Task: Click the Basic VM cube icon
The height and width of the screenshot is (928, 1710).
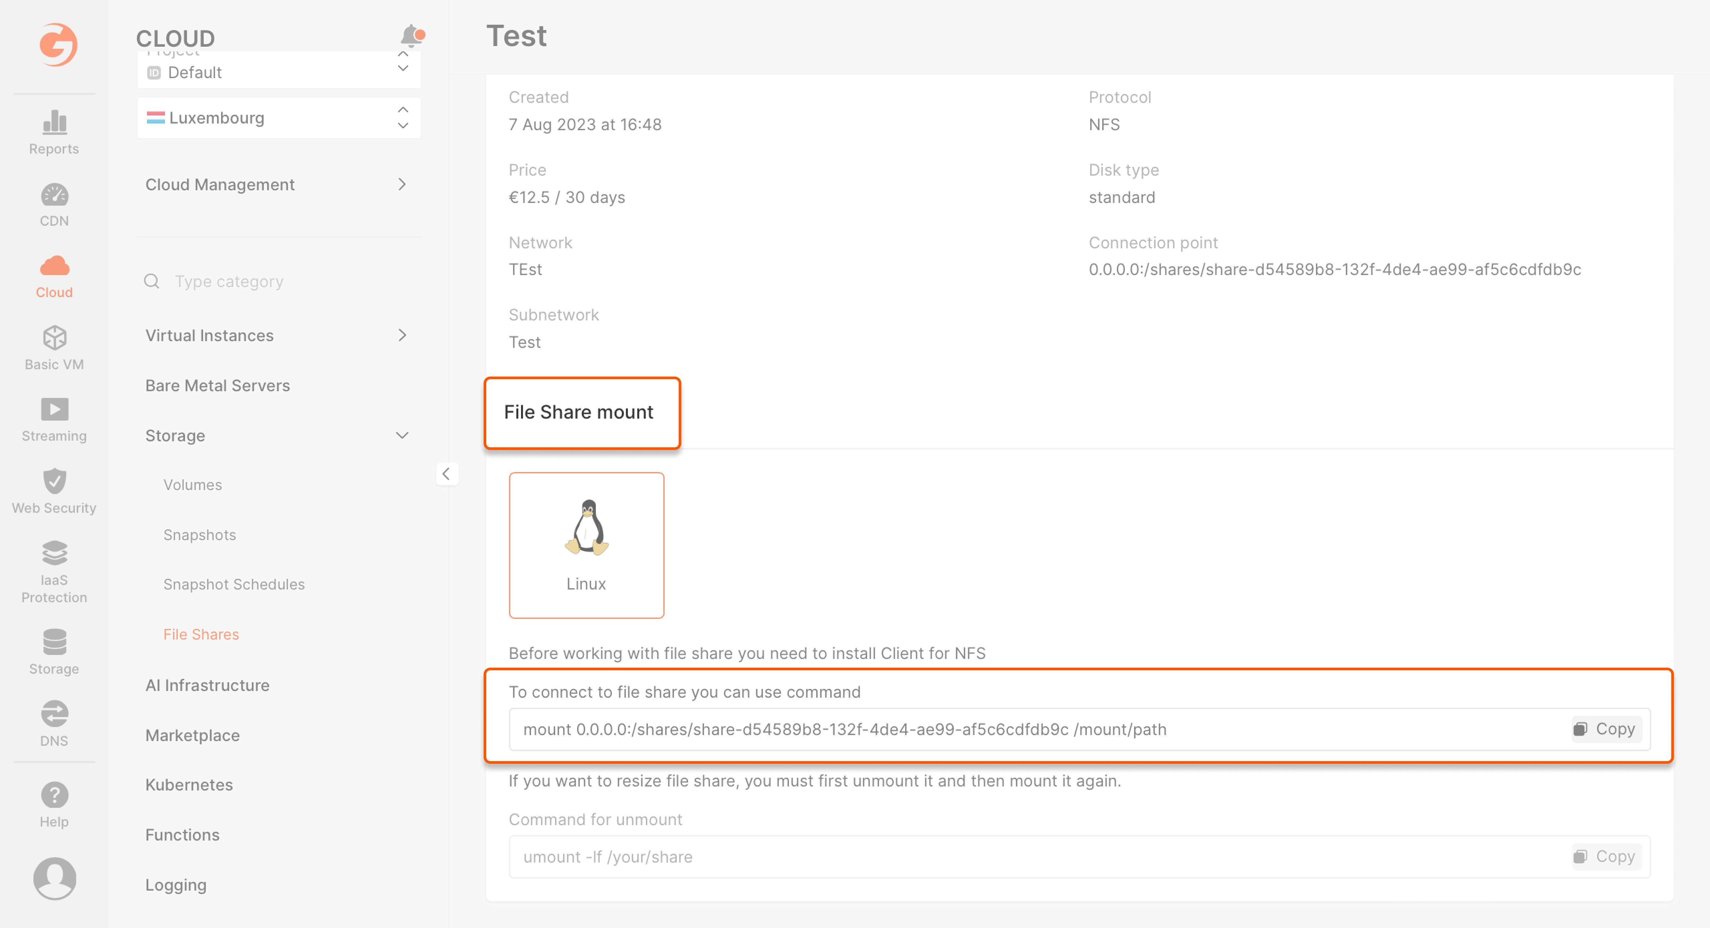Action: point(54,337)
